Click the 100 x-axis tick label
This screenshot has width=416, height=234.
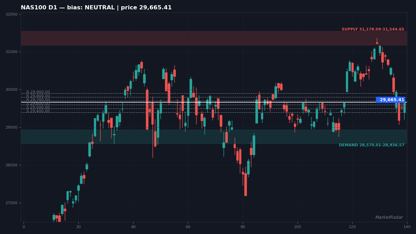(297, 227)
